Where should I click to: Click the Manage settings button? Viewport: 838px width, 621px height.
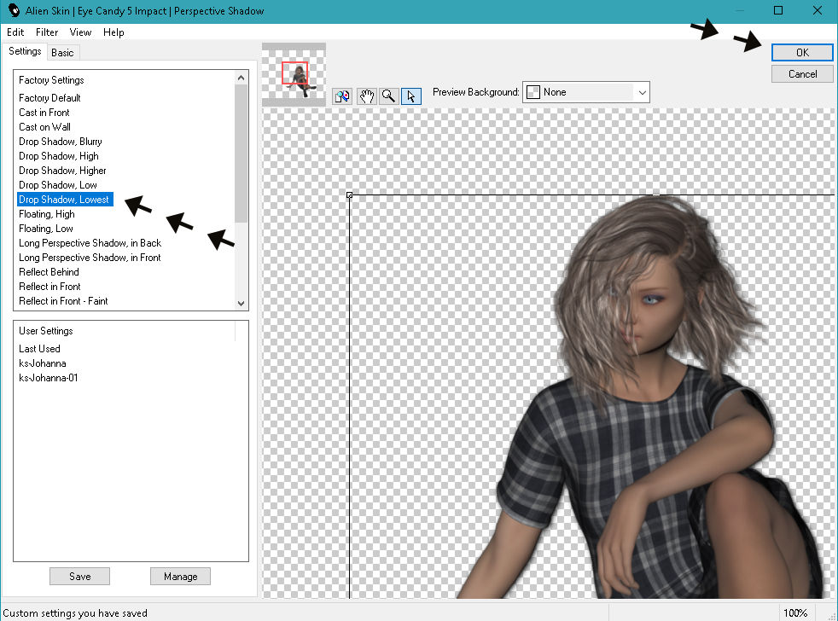click(180, 576)
